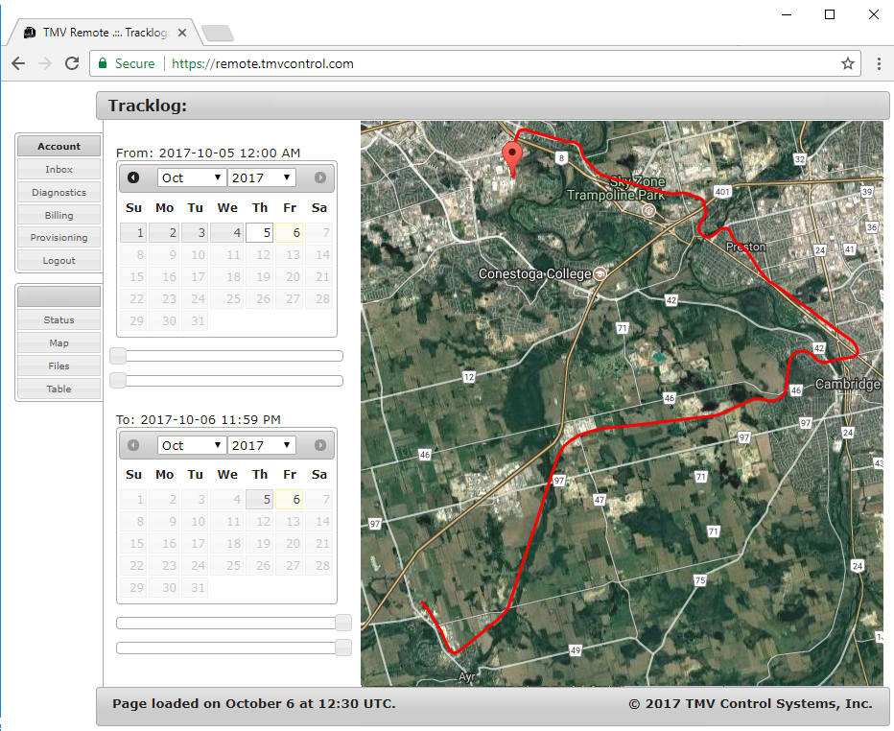Screen dimensions: 894x731
Task: Go to next month in To calendar
Action: pos(320,445)
